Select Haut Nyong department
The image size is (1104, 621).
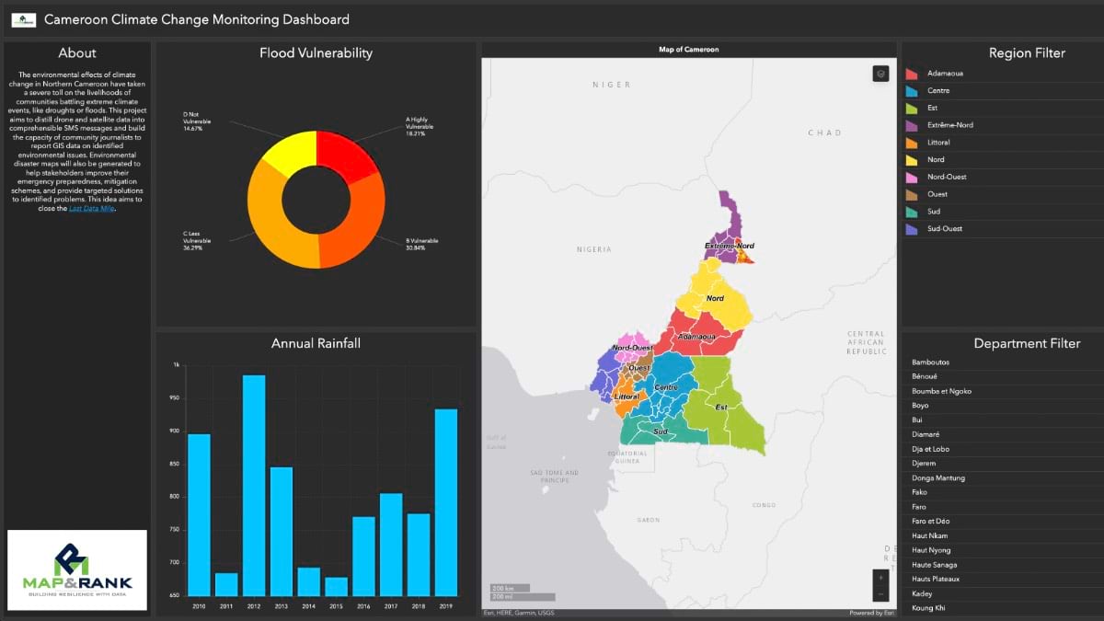(x=1001, y=550)
